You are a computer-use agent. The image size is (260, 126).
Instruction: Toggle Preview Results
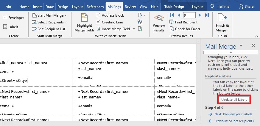click(159, 23)
